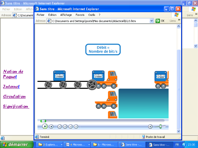Open the Favoris menu
Viewport: 198px width, 148px height.
point(80,15)
